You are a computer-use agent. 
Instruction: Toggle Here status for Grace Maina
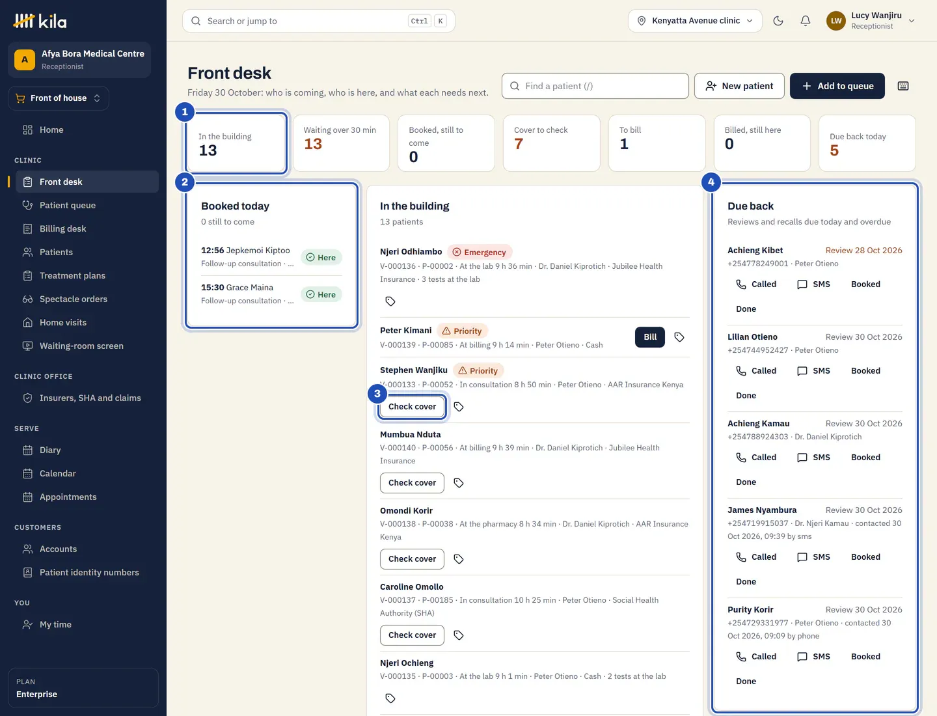point(321,295)
